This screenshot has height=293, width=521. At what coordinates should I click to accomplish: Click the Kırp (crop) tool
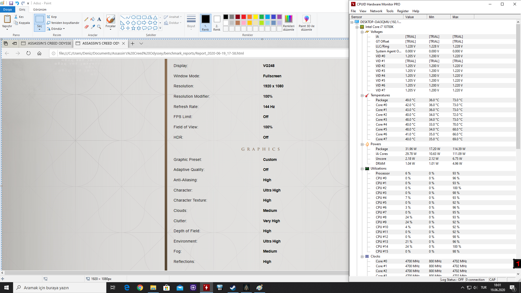click(52, 17)
